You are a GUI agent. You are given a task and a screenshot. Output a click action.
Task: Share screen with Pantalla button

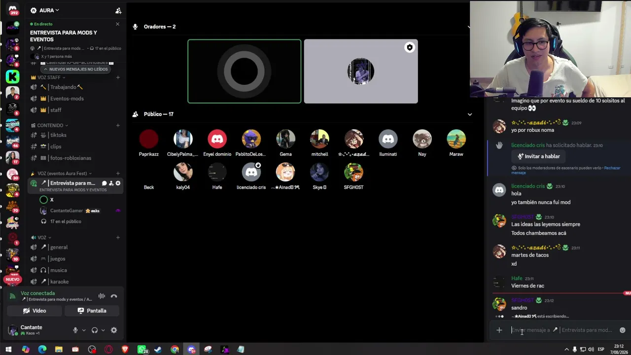92,311
